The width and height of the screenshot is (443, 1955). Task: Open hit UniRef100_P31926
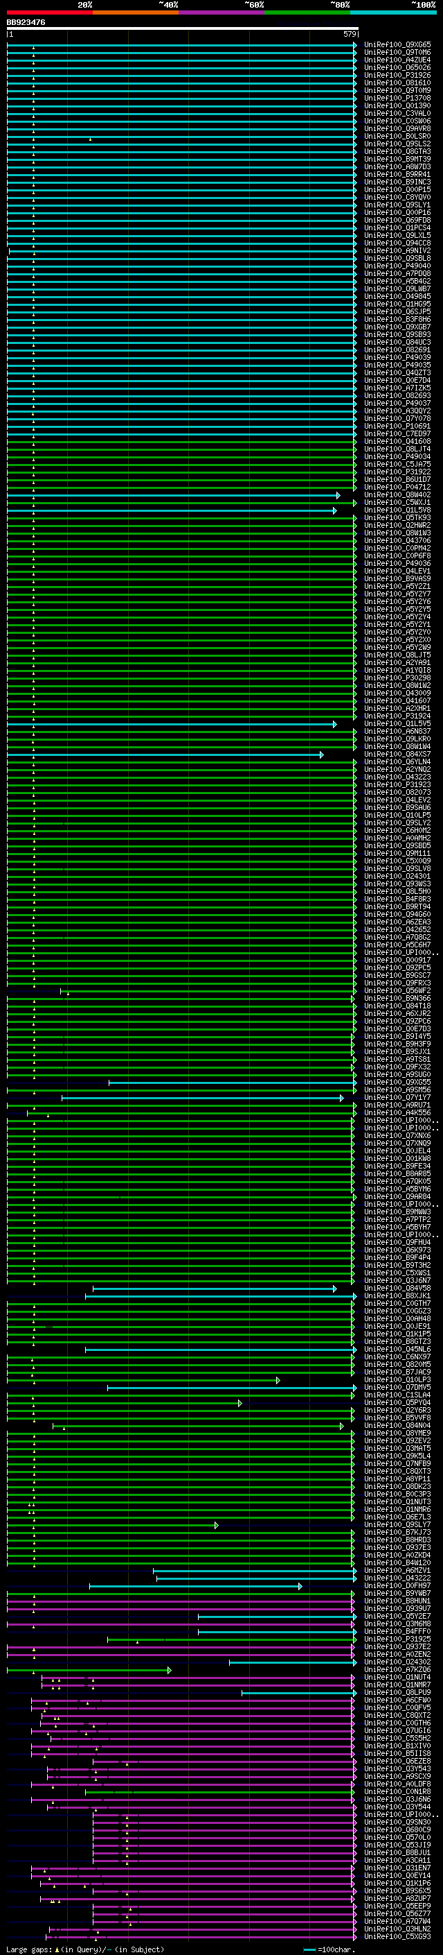397,75
